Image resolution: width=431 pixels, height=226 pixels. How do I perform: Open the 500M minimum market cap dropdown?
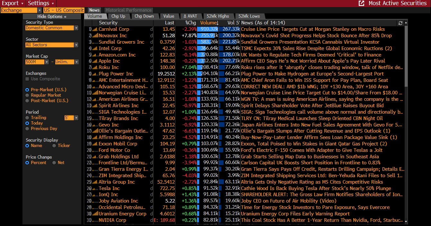pos(47,62)
